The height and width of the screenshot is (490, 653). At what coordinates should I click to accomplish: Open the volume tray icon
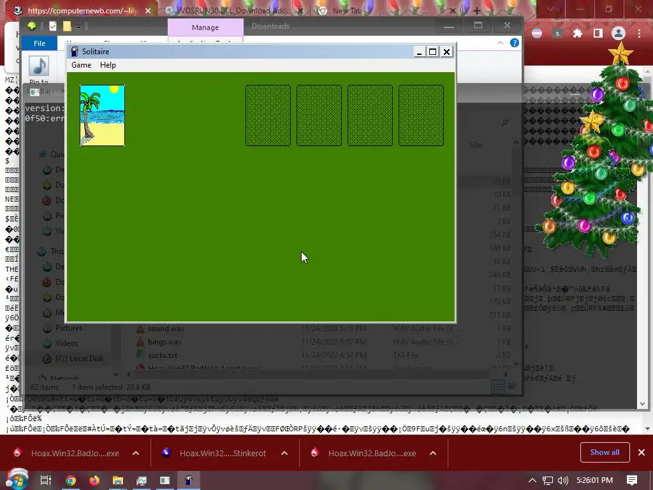tap(562, 480)
